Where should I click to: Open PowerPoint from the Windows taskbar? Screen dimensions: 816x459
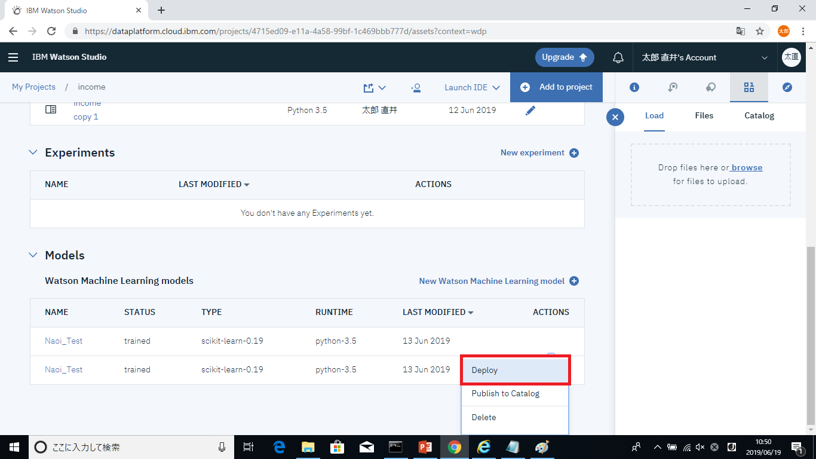point(425,447)
